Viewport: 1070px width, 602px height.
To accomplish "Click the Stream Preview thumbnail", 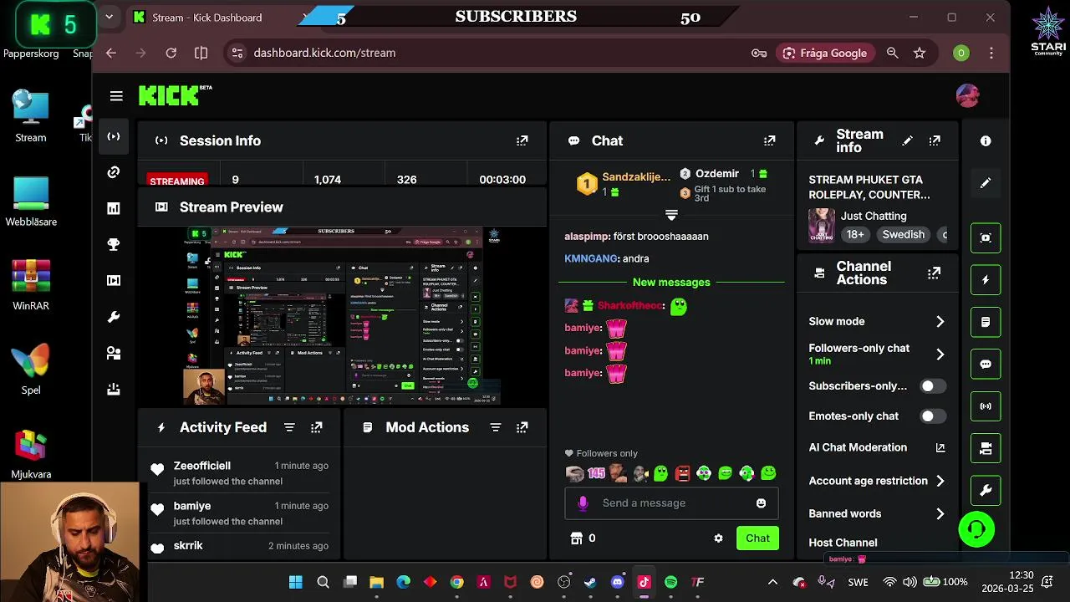I will tap(342, 315).
